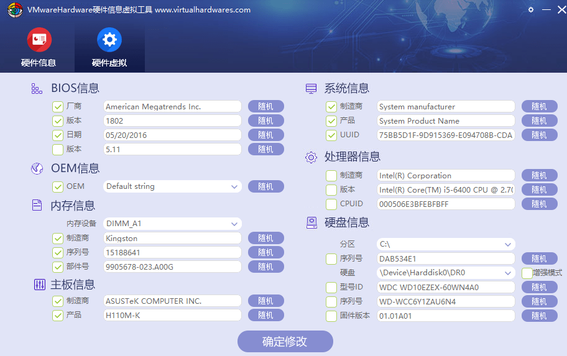Viewport: 567px width, 356px height.
Task: Click the i5-6400 CPU version field
Action: (446, 189)
